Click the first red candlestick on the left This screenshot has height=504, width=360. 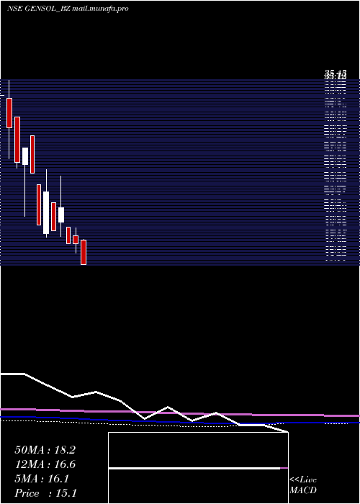point(9,113)
